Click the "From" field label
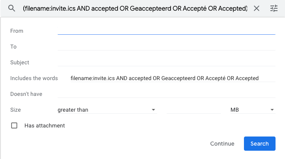 coord(17,31)
